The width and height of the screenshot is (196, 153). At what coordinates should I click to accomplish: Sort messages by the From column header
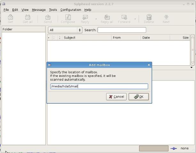pyautogui.click(x=126, y=38)
